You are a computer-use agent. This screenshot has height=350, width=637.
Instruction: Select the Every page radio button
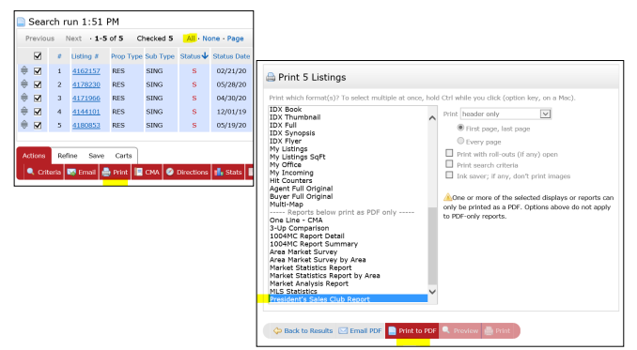(460, 141)
